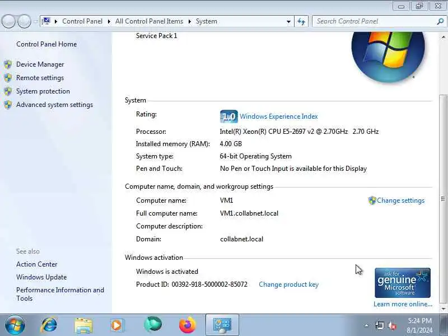Click the VM1.collabnet.local full computer name
The width and height of the screenshot is (448, 336).
249,213
